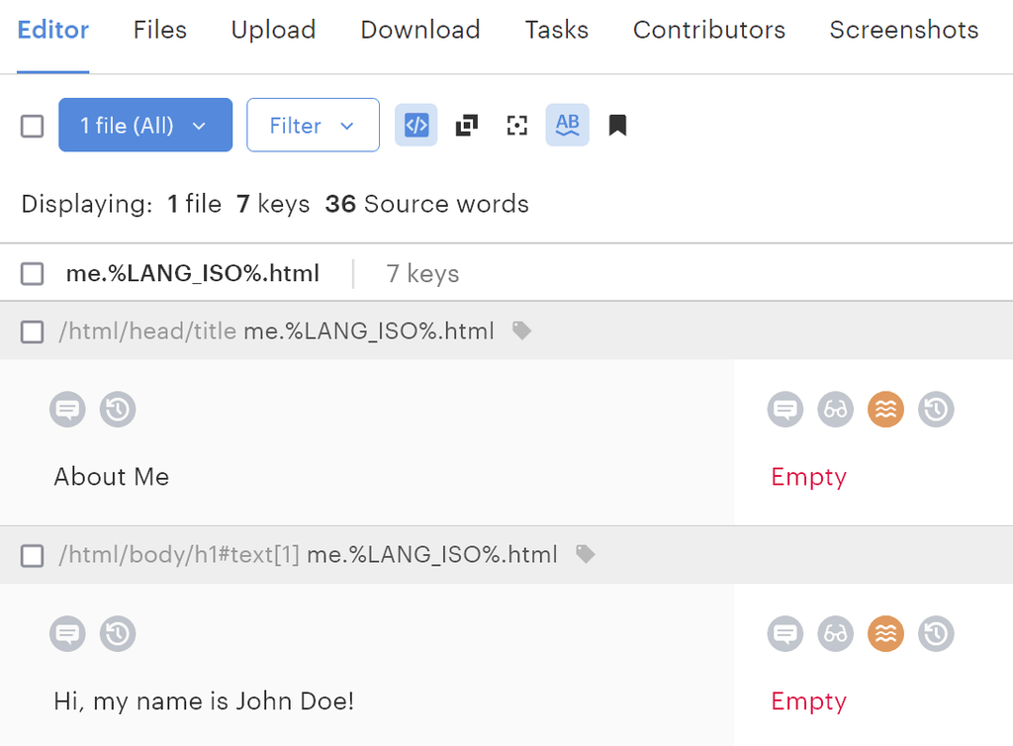Toggle the AB quality assurance checks icon

click(567, 125)
